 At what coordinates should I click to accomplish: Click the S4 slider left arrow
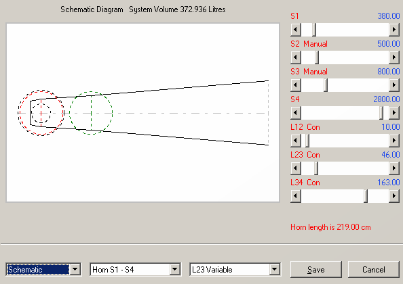coord(296,113)
